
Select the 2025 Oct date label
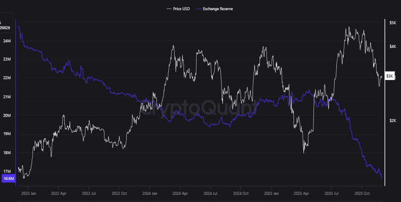(362, 193)
